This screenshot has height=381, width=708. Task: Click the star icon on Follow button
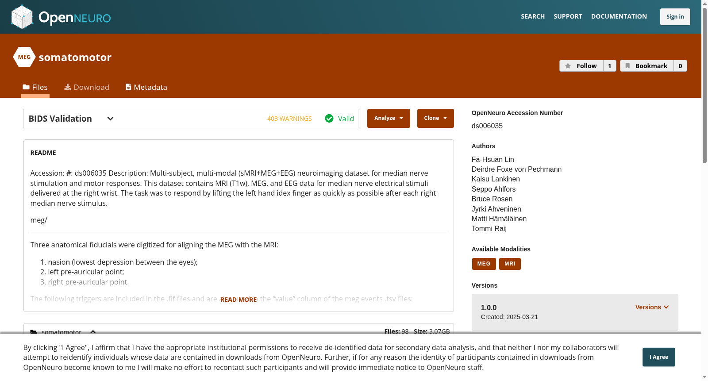(x=568, y=66)
